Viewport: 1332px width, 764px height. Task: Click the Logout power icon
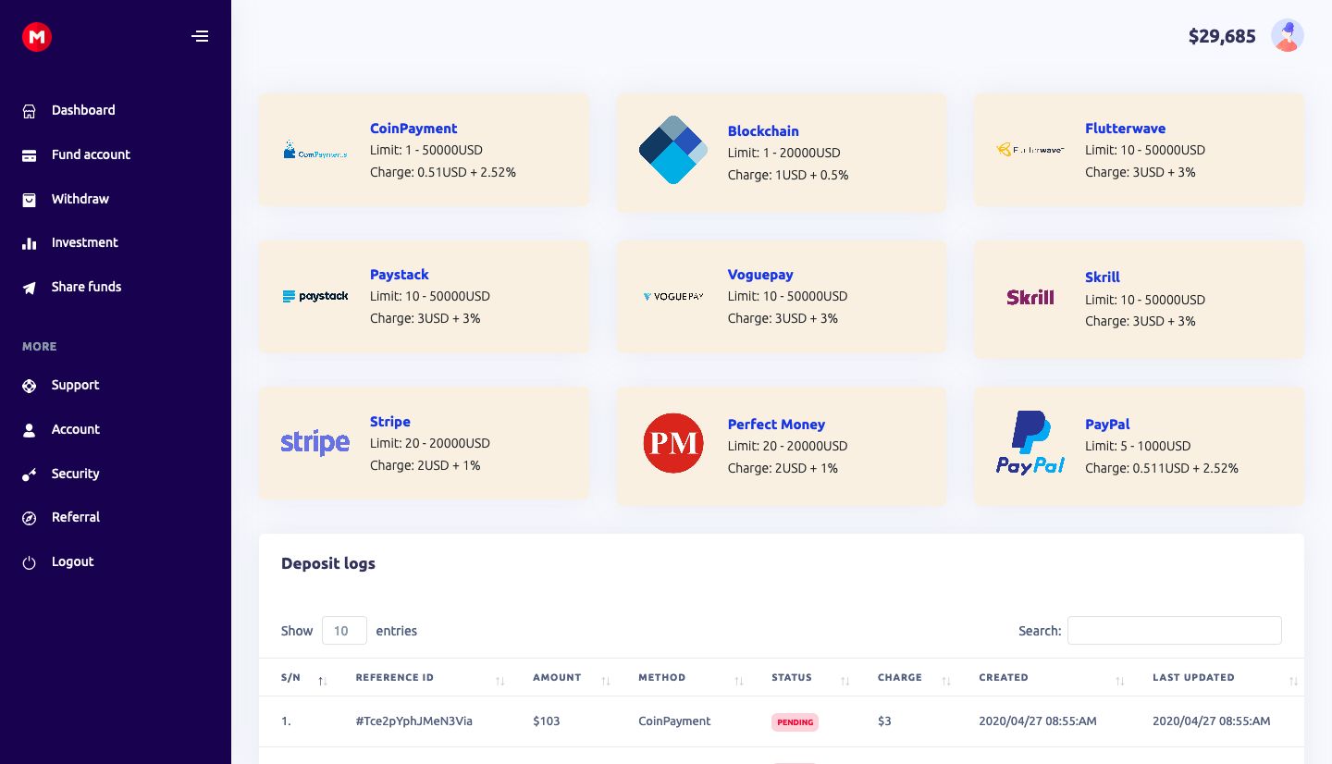30,562
